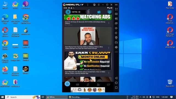Screen dimensions: 176x99
Task: Select the Recording taskbar button
Action: coord(79,97)
